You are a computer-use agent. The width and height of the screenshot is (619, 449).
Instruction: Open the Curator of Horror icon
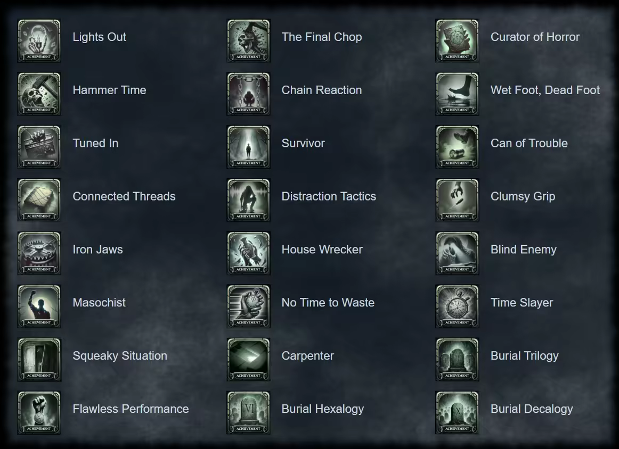pos(457,40)
